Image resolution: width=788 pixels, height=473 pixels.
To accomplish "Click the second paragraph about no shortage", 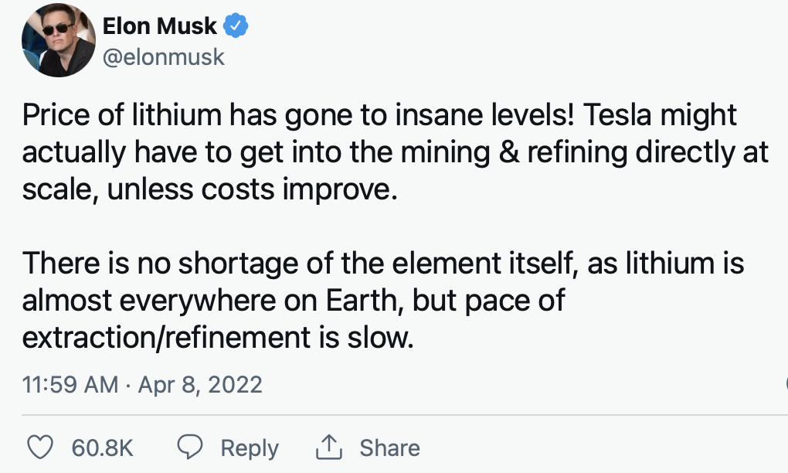I will (383, 300).
